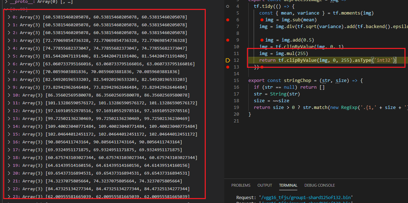The height and width of the screenshot is (203, 408).
Task: Open the TERMINAL tab
Action: point(288,185)
